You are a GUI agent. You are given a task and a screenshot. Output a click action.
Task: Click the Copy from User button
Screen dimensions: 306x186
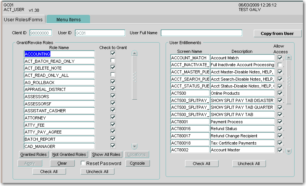point(277,33)
